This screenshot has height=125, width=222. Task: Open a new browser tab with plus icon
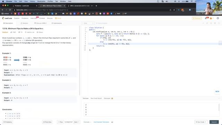pos(96,6)
